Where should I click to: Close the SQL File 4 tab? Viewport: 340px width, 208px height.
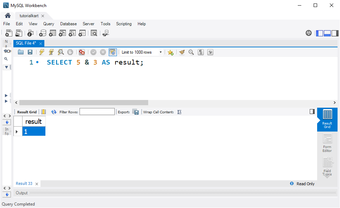click(x=40, y=43)
